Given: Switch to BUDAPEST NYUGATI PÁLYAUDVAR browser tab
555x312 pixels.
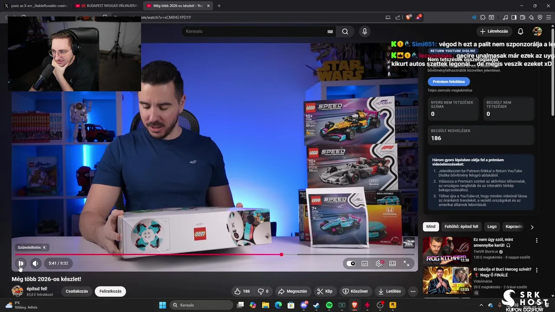Looking at the screenshot, I should point(106,6).
